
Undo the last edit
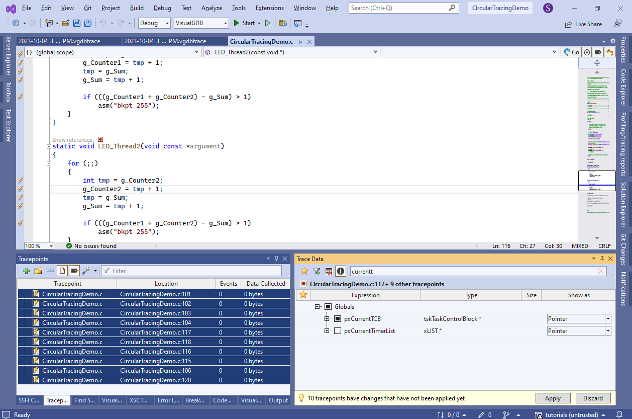pyautogui.click(x=102, y=23)
